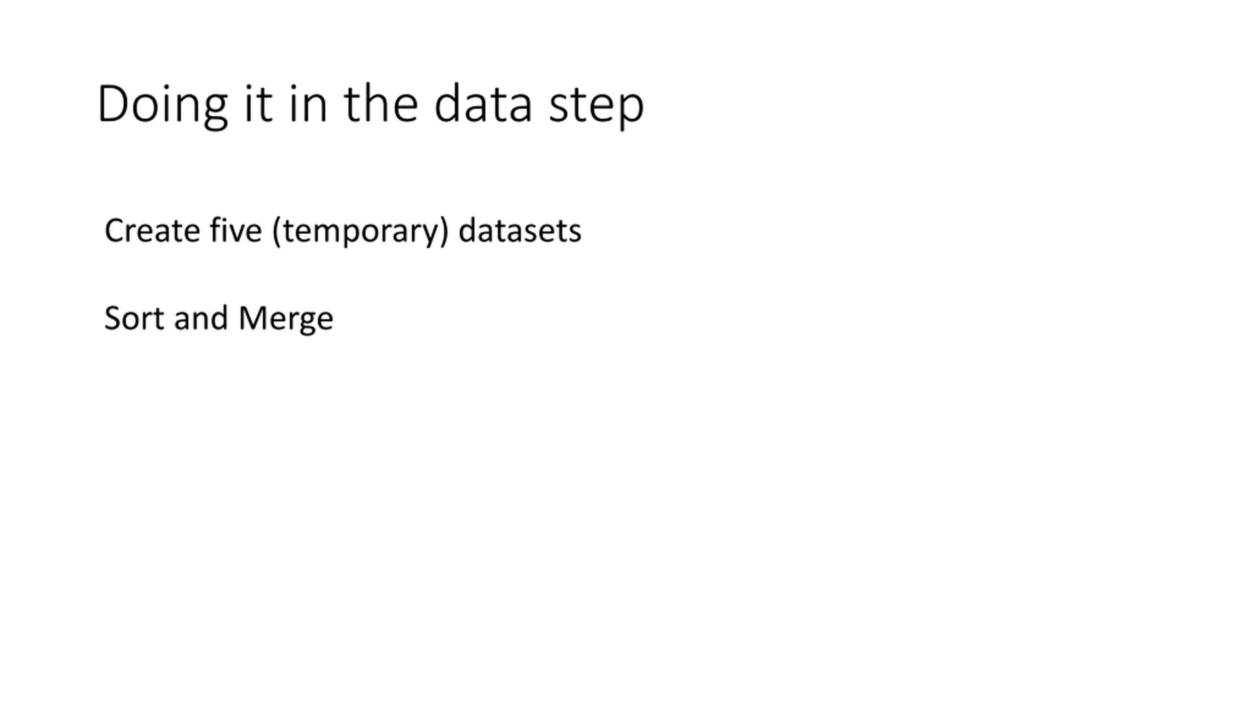Screen dimensions: 1252x704
Task: Click the word "temporary" inside the parentheses
Action: tap(360, 232)
